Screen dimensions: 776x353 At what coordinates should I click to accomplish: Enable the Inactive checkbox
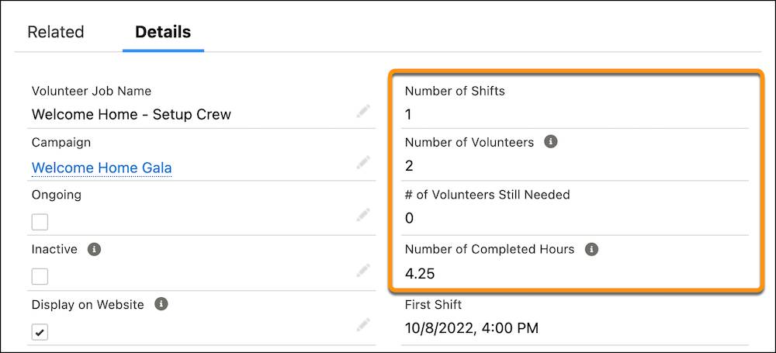(x=40, y=276)
